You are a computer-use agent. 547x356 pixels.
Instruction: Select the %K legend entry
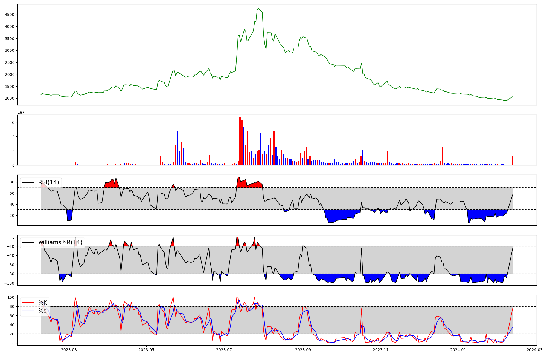pos(43,302)
